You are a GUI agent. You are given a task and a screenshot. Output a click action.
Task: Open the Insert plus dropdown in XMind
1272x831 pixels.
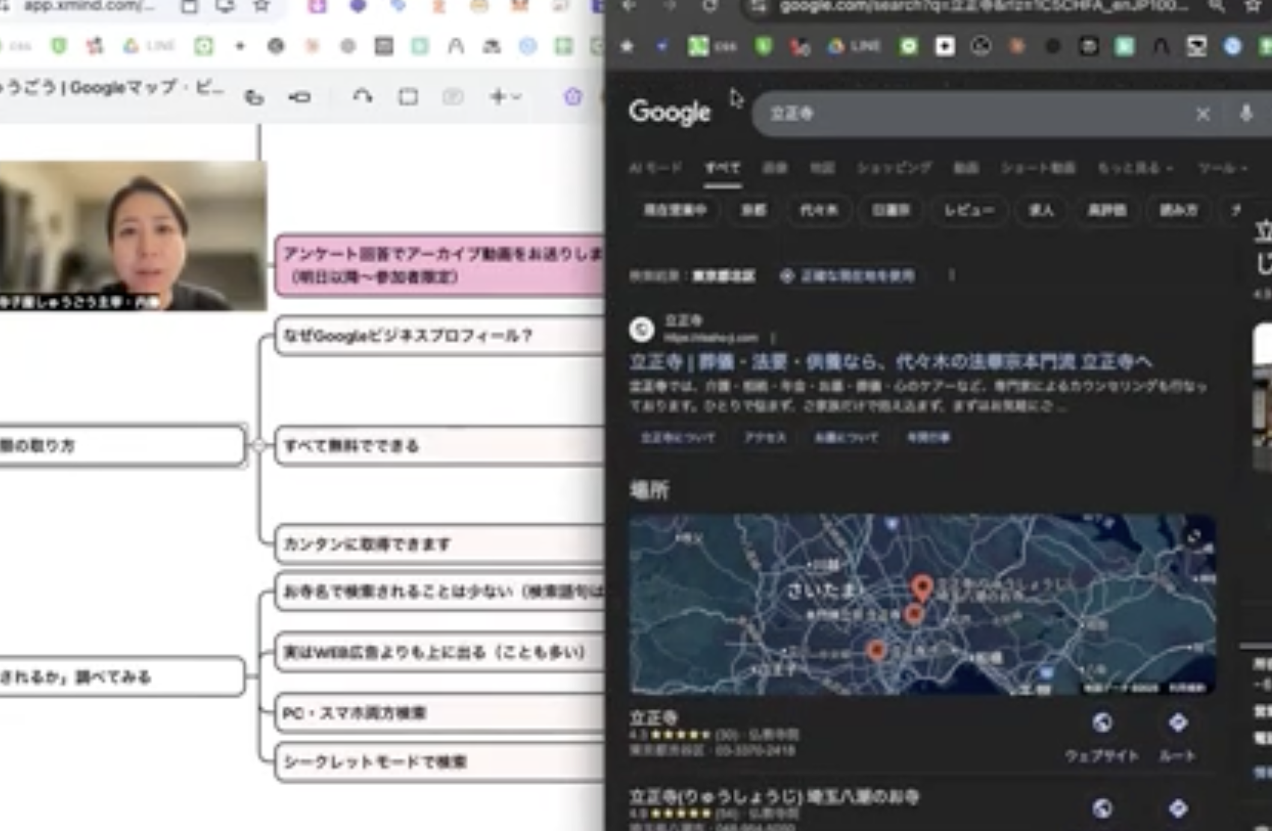click(504, 96)
